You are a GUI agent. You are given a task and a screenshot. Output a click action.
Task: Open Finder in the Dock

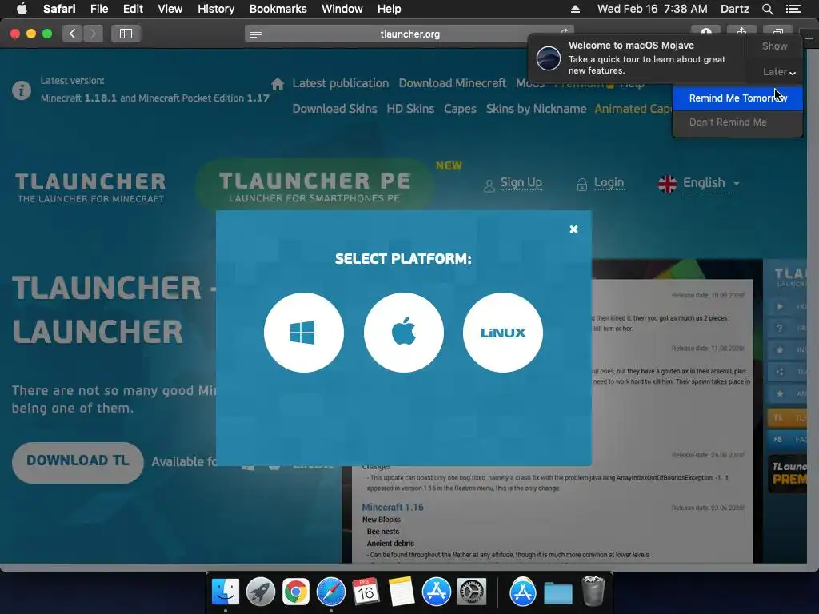click(225, 592)
